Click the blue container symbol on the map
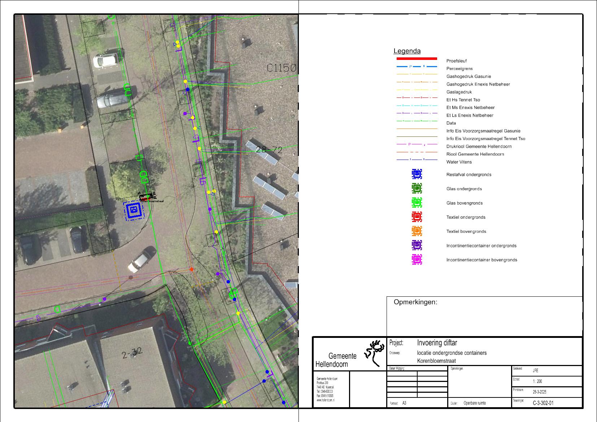Screen dimensions: 597x422 [134, 210]
